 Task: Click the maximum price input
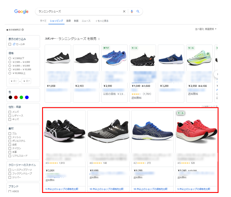tap(26, 81)
